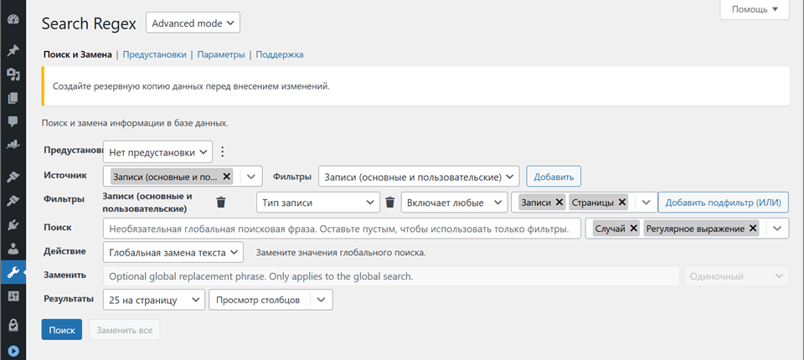804x360 pixels.
Task: Expand the Источник source chevron
Action: tap(251, 176)
